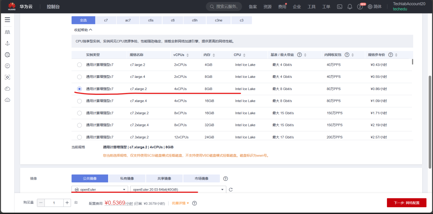Open the openEuler 20.03 version dropdown

click(178, 189)
